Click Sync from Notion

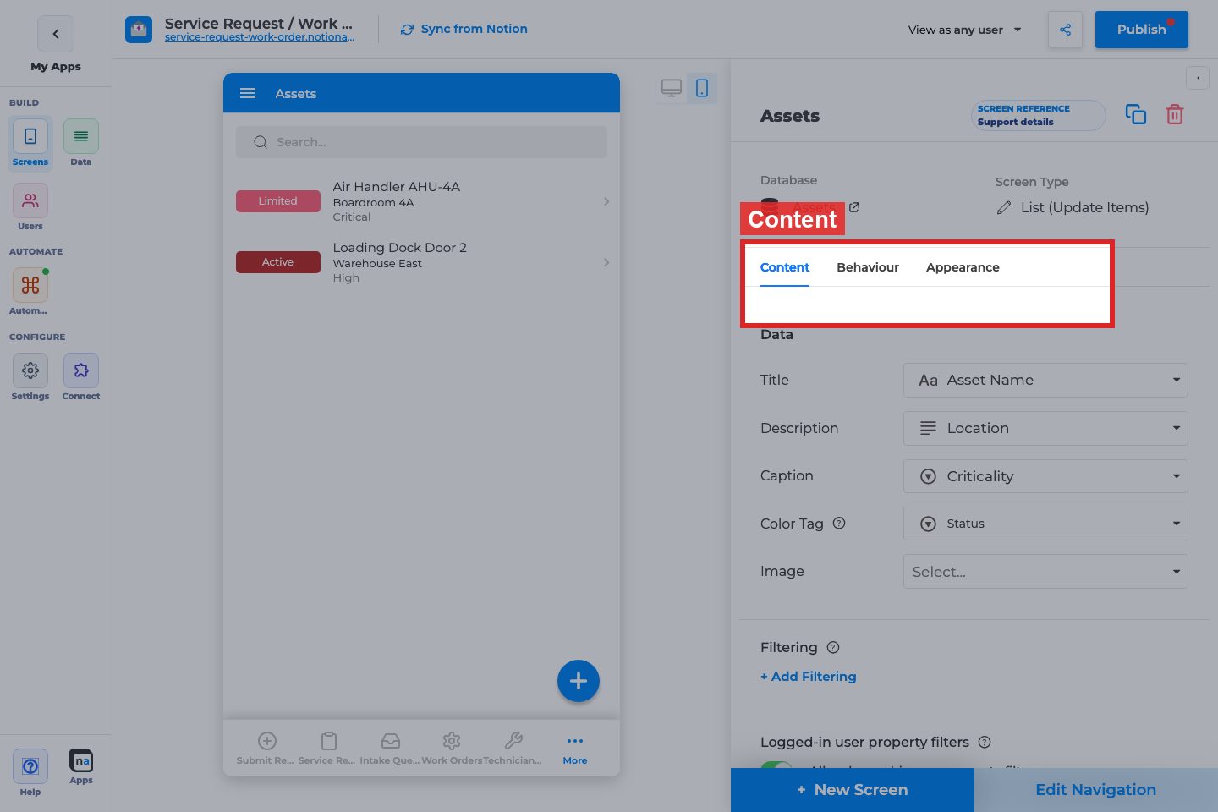click(464, 29)
